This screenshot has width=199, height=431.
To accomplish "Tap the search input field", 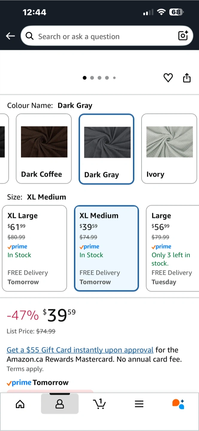I will [102, 37].
